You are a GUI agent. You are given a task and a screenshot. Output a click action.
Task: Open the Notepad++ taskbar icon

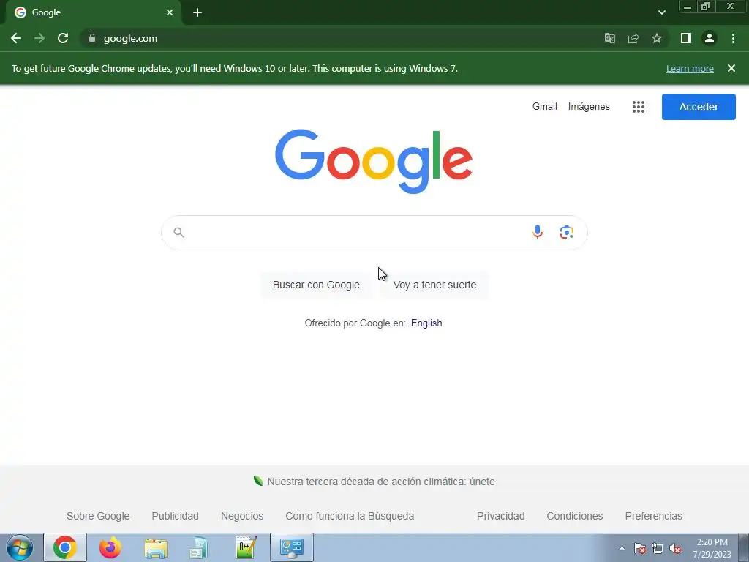(x=246, y=547)
